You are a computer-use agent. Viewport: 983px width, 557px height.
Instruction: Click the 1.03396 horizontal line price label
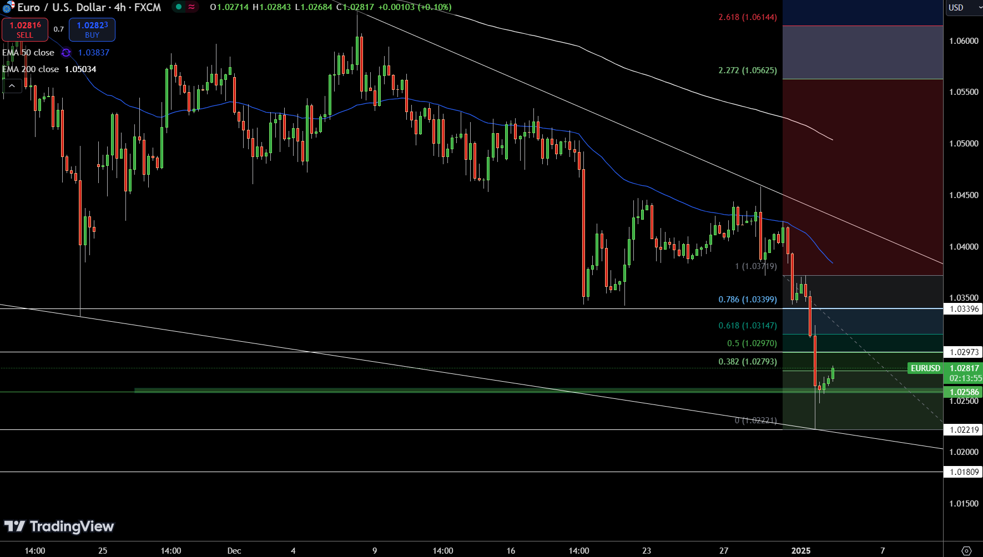coord(964,309)
